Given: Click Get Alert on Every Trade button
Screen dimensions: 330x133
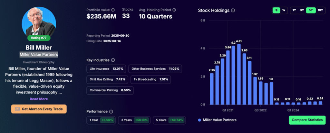Looking at the screenshot, I should click(x=39, y=109).
